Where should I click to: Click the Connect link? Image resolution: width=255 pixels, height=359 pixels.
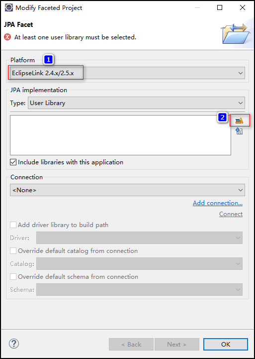(231, 214)
